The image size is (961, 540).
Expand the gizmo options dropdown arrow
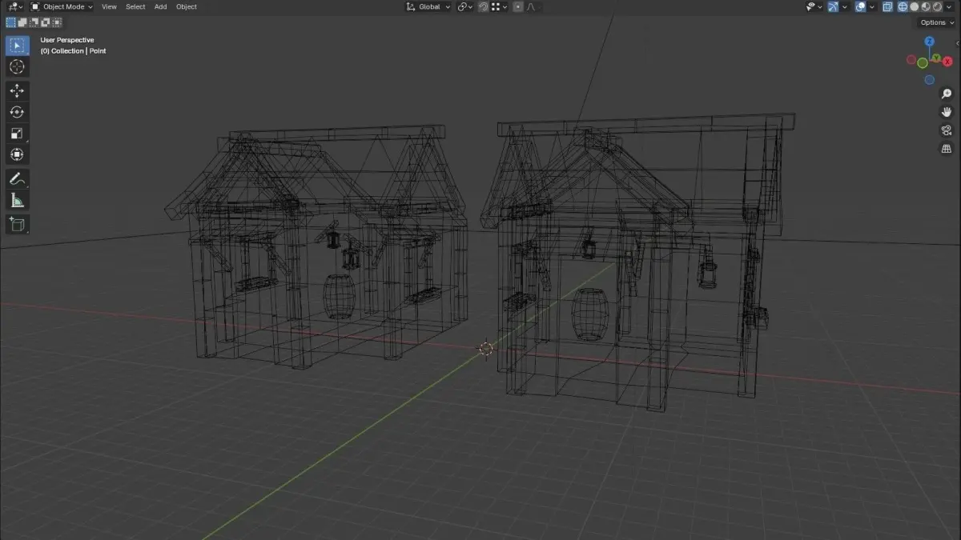[x=844, y=6]
